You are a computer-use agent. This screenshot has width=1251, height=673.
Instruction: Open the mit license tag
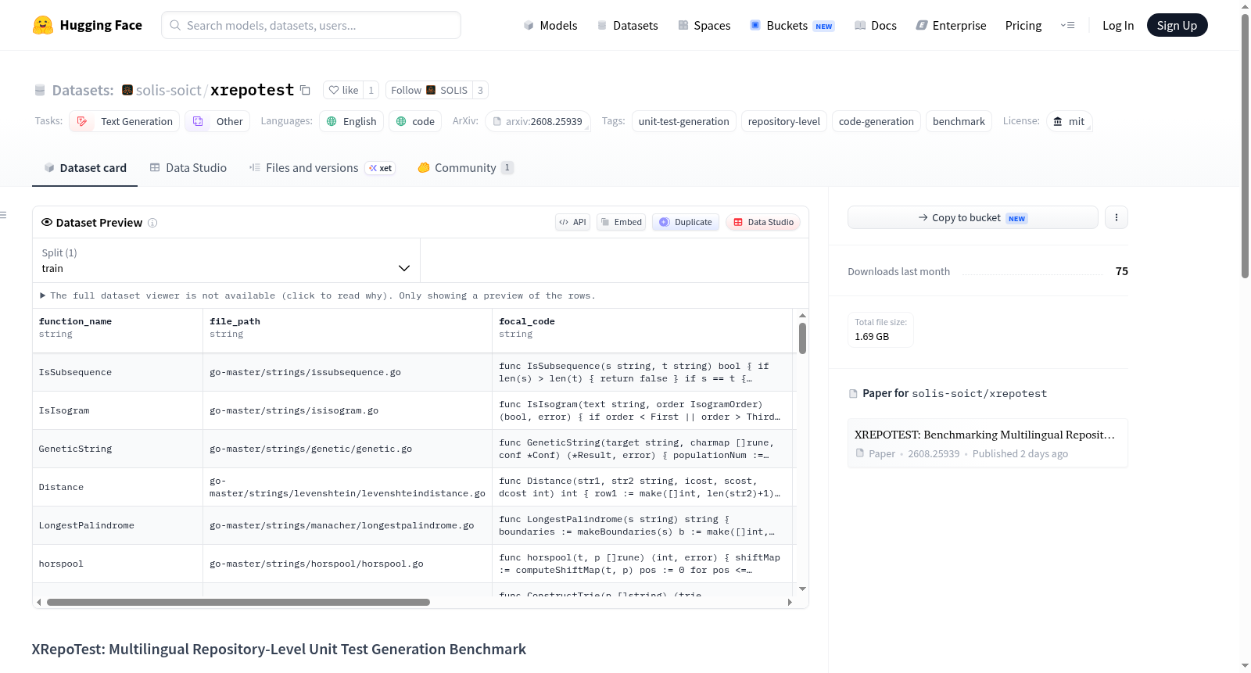pyautogui.click(x=1069, y=121)
